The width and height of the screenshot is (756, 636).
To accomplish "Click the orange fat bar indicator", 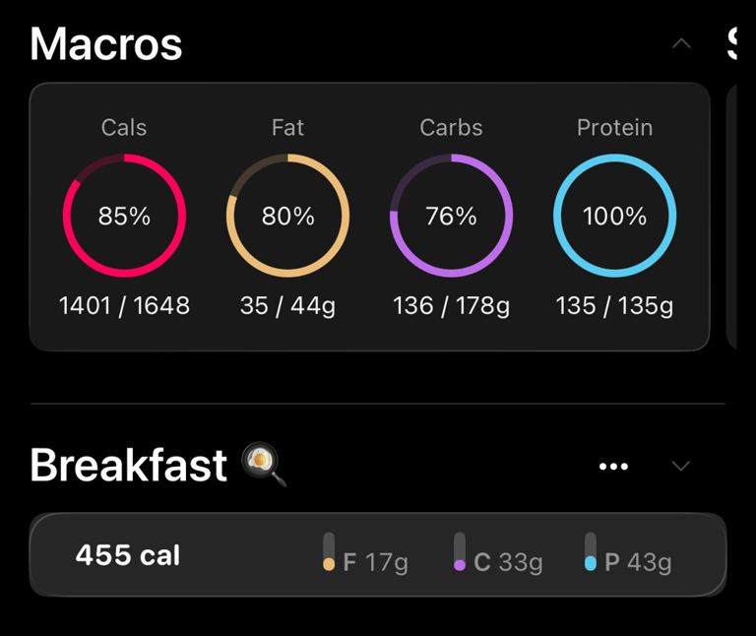I will coord(329,552).
